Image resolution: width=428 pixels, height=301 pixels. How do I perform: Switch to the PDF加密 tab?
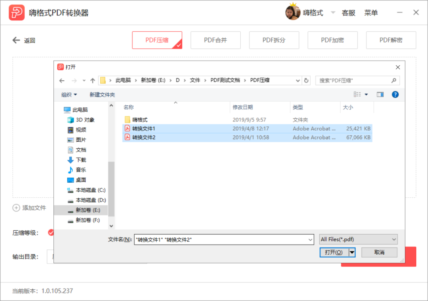click(332, 40)
